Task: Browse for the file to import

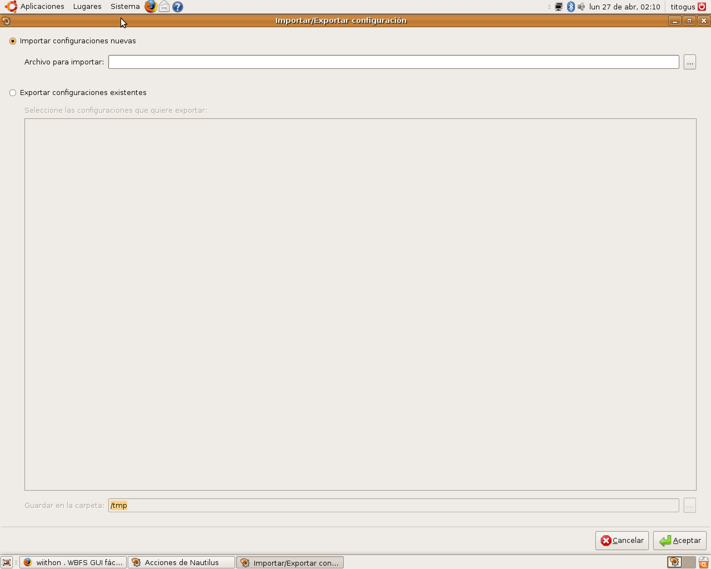Action: pos(690,62)
